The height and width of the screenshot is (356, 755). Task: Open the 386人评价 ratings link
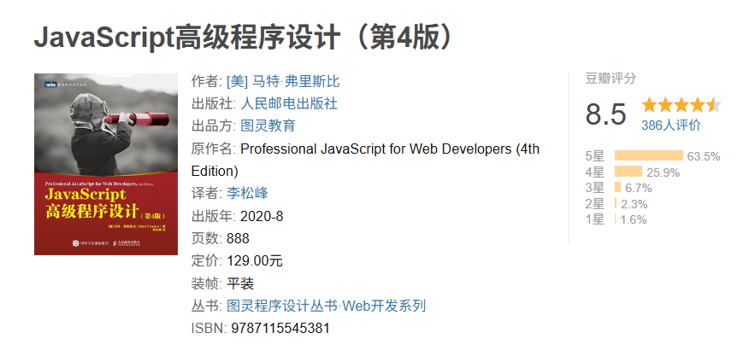[670, 125]
